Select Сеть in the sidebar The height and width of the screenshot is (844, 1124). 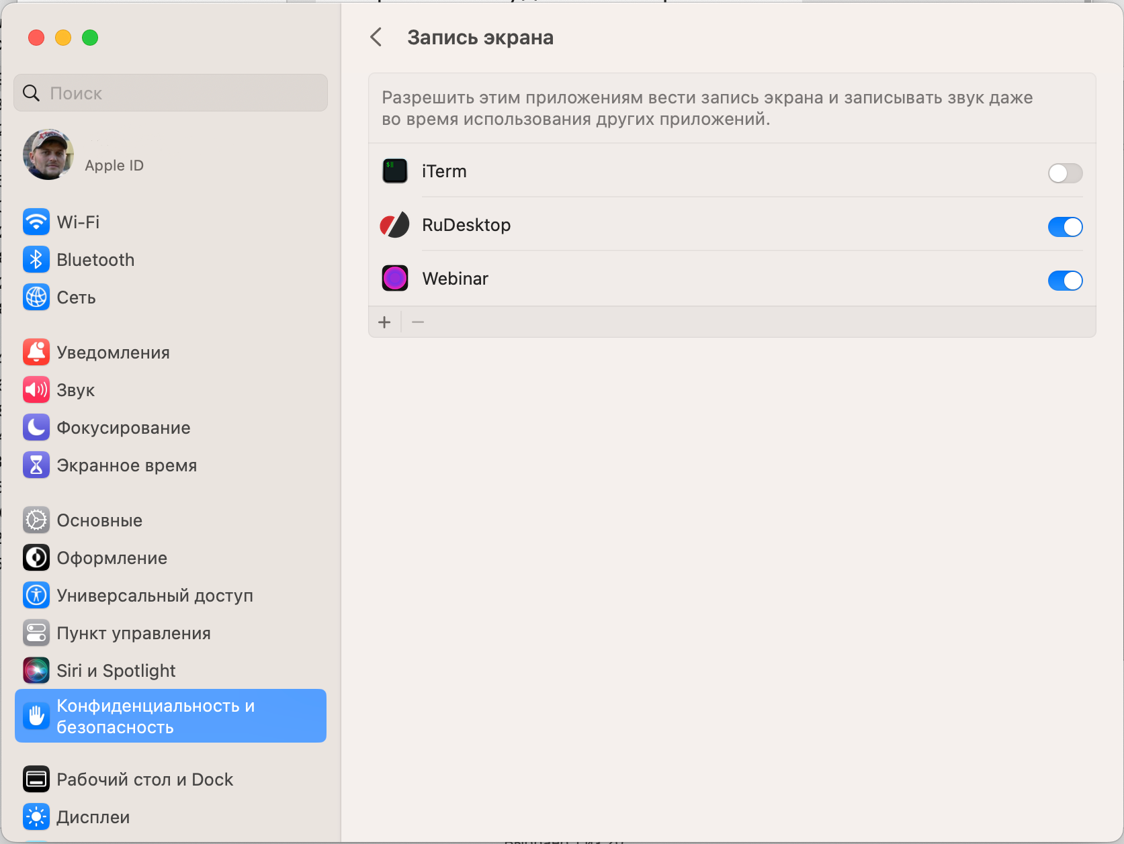[x=171, y=297]
